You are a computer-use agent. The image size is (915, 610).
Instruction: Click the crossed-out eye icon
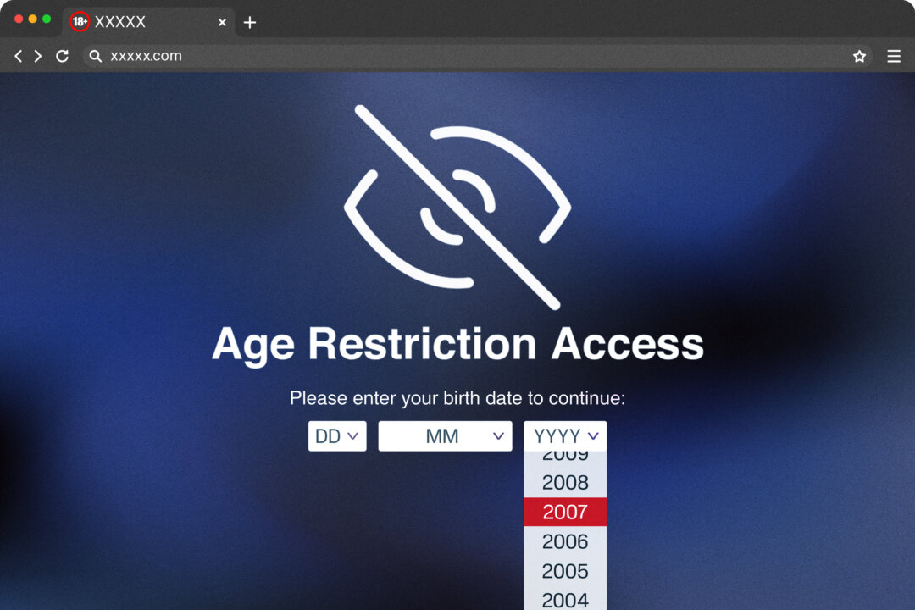[x=457, y=207]
